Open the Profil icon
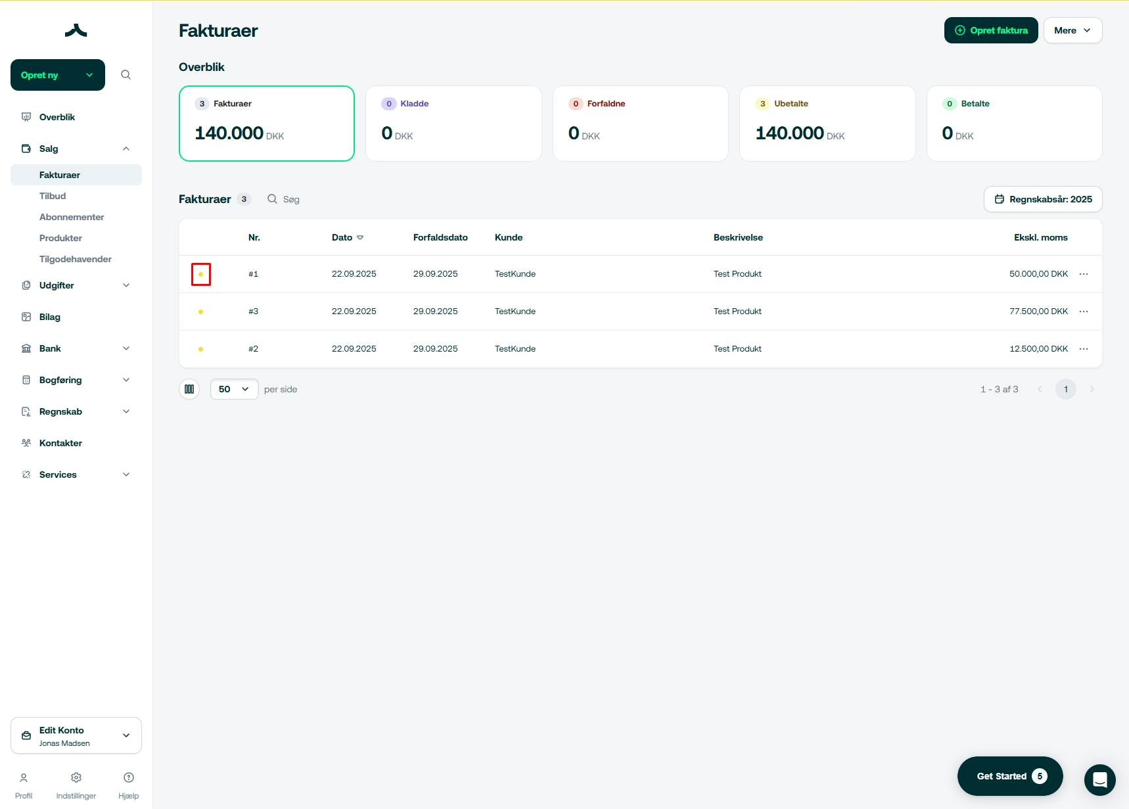 [x=24, y=778]
